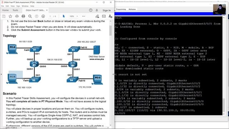The width and height of the screenshot is (229, 129).
Task: Expand the left navigation pane arrow
Action: point(1,74)
